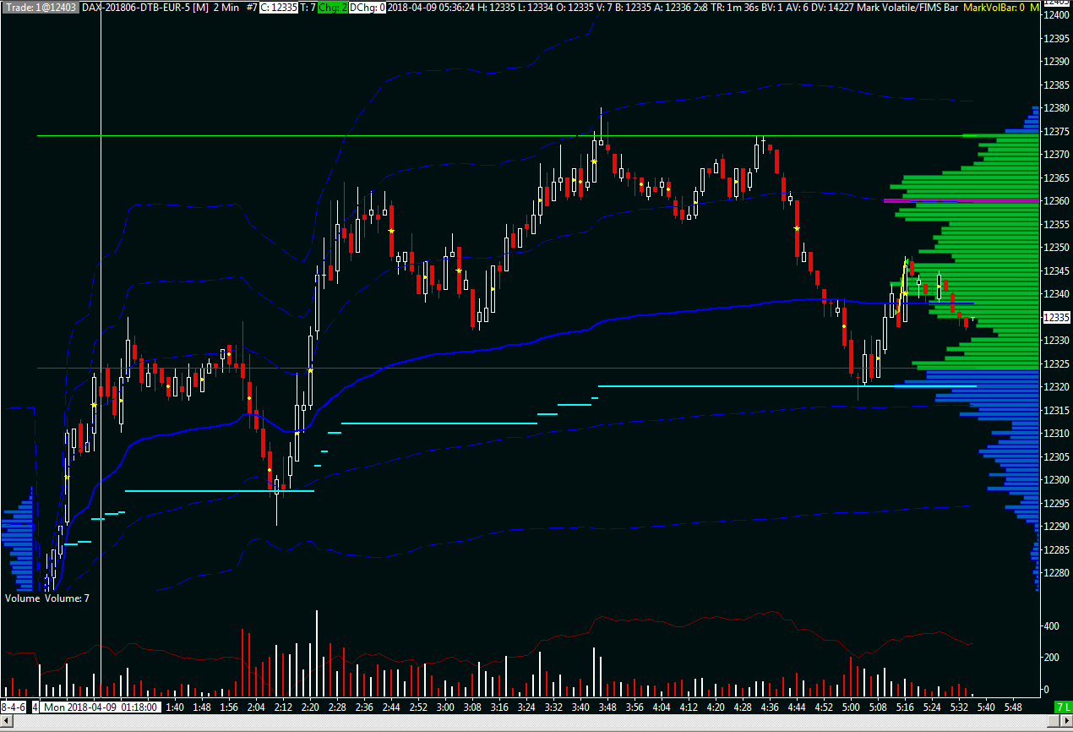Click the 200 volume scale label
Screen dimensions: 1073x732
pos(1052,658)
